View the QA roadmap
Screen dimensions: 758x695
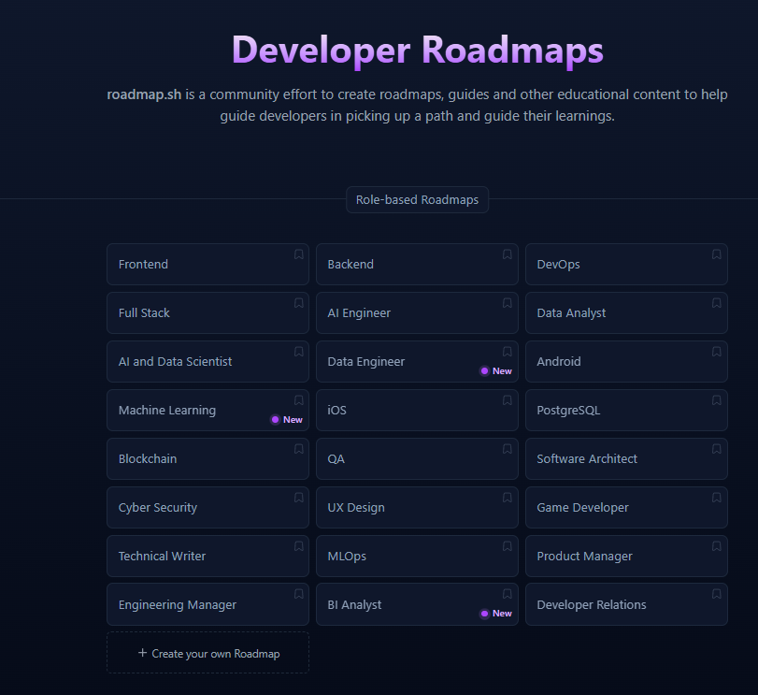tap(417, 458)
